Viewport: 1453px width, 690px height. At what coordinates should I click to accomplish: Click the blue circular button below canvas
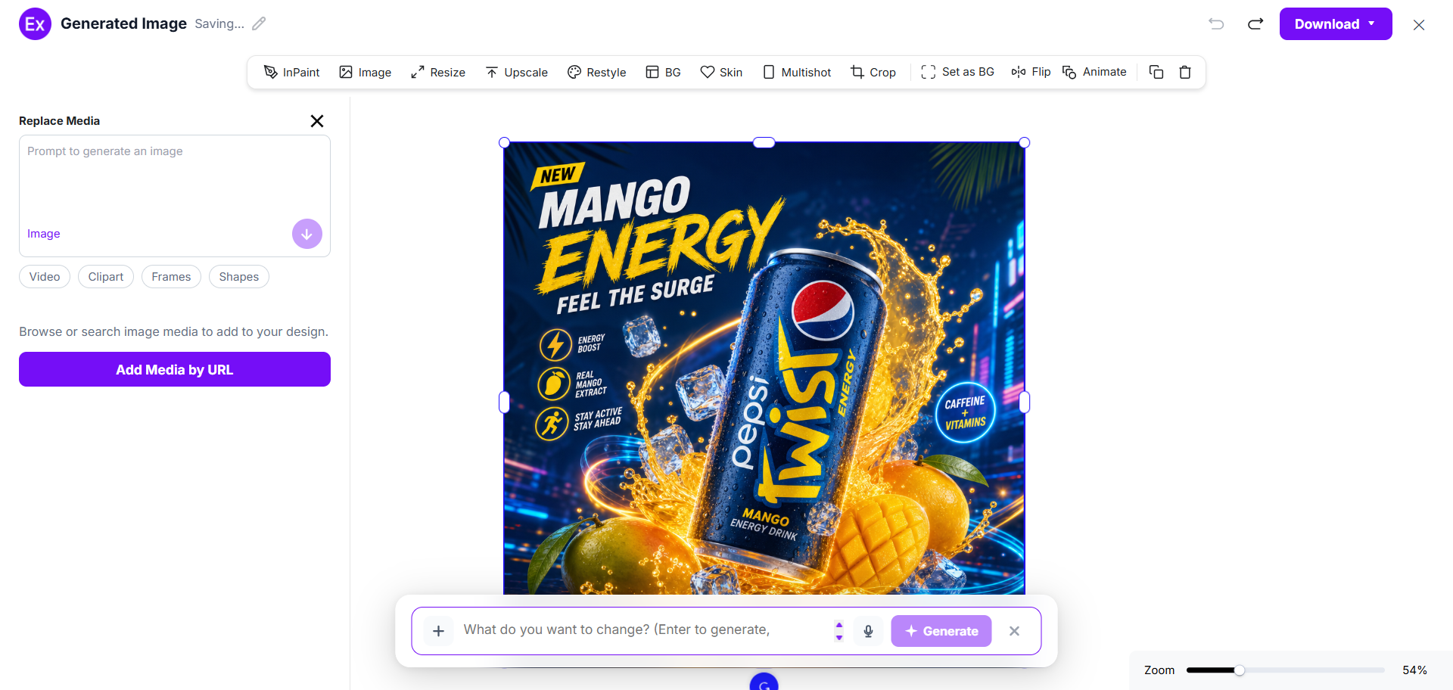point(764,682)
